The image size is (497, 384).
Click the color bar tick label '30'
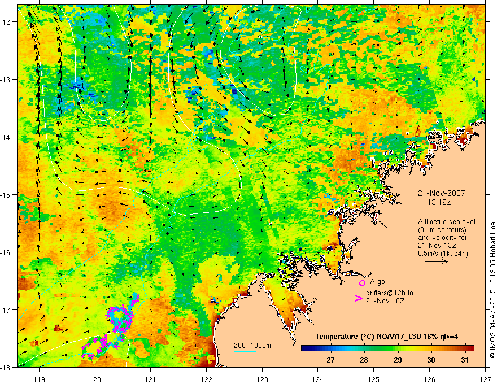coord(431,360)
